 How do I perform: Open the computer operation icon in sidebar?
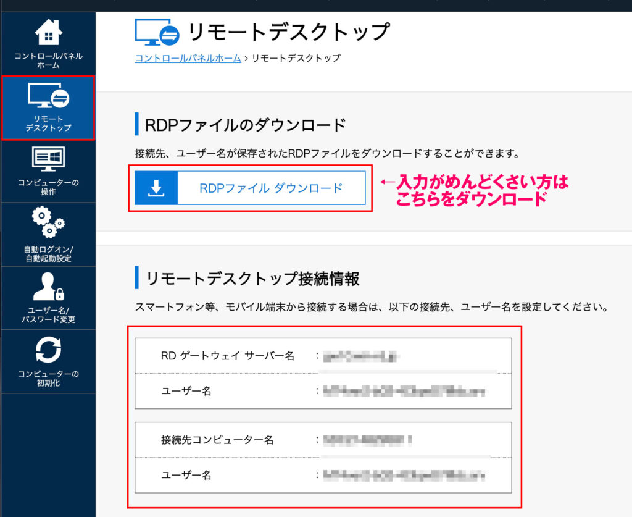tap(48, 158)
